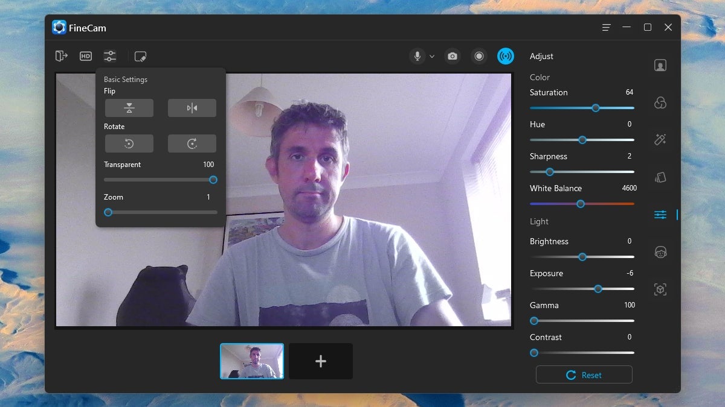Select the whiteboard/notes tool in the toolbar

[140, 56]
